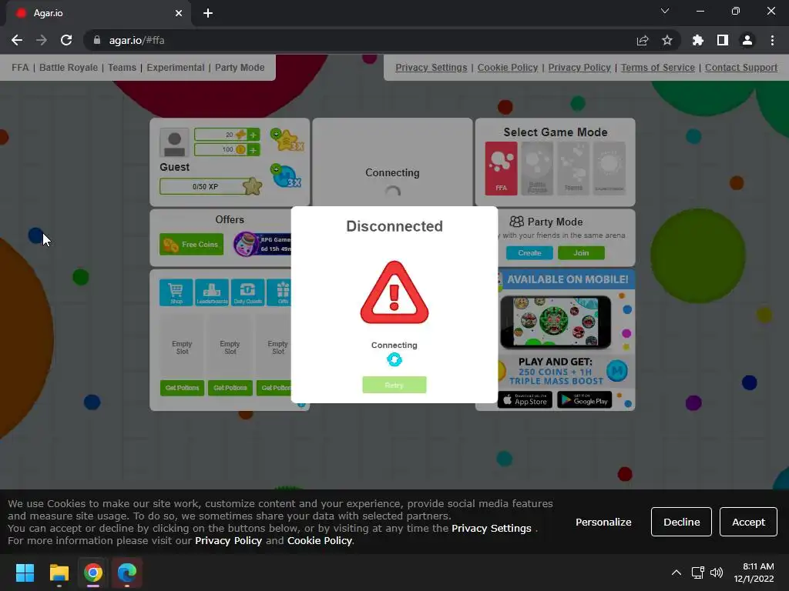The image size is (789, 591).
Task: Reload the page in Chrome
Action: coord(66,40)
